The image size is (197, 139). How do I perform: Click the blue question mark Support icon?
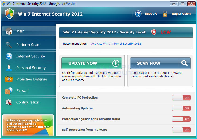pos(138,14)
